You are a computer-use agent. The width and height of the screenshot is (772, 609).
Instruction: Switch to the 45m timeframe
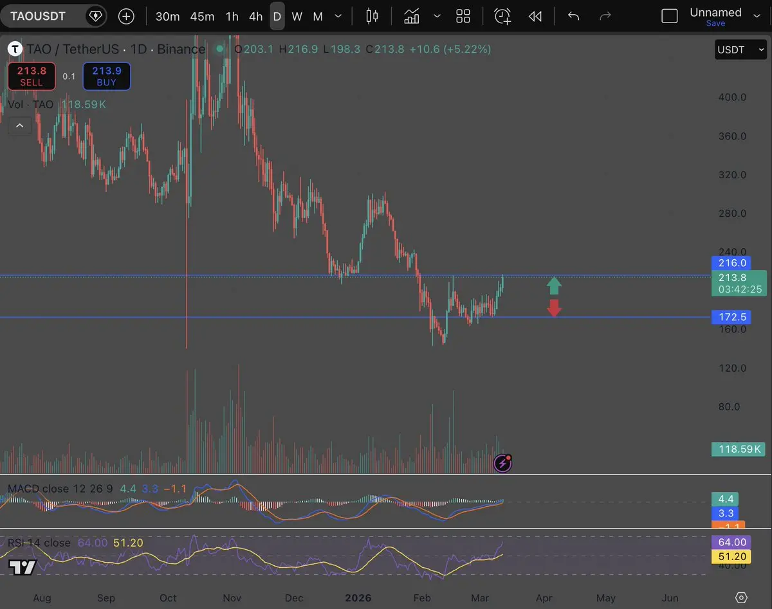click(202, 16)
